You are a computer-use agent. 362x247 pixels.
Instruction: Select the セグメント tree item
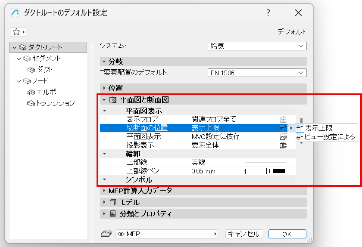click(47, 59)
